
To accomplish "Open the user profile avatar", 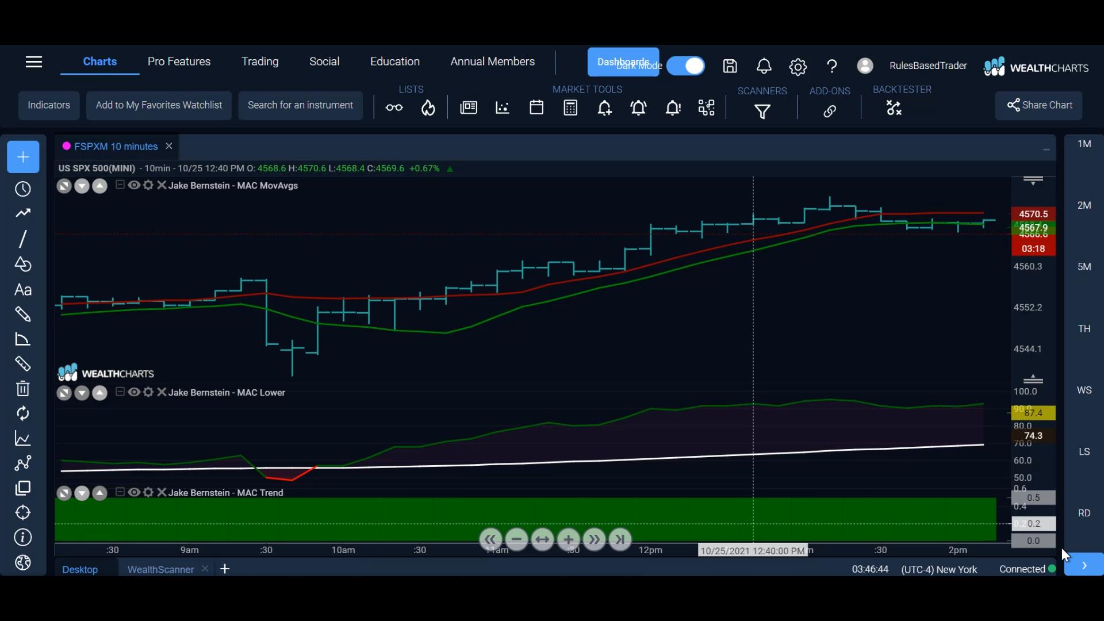I will pyautogui.click(x=865, y=66).
